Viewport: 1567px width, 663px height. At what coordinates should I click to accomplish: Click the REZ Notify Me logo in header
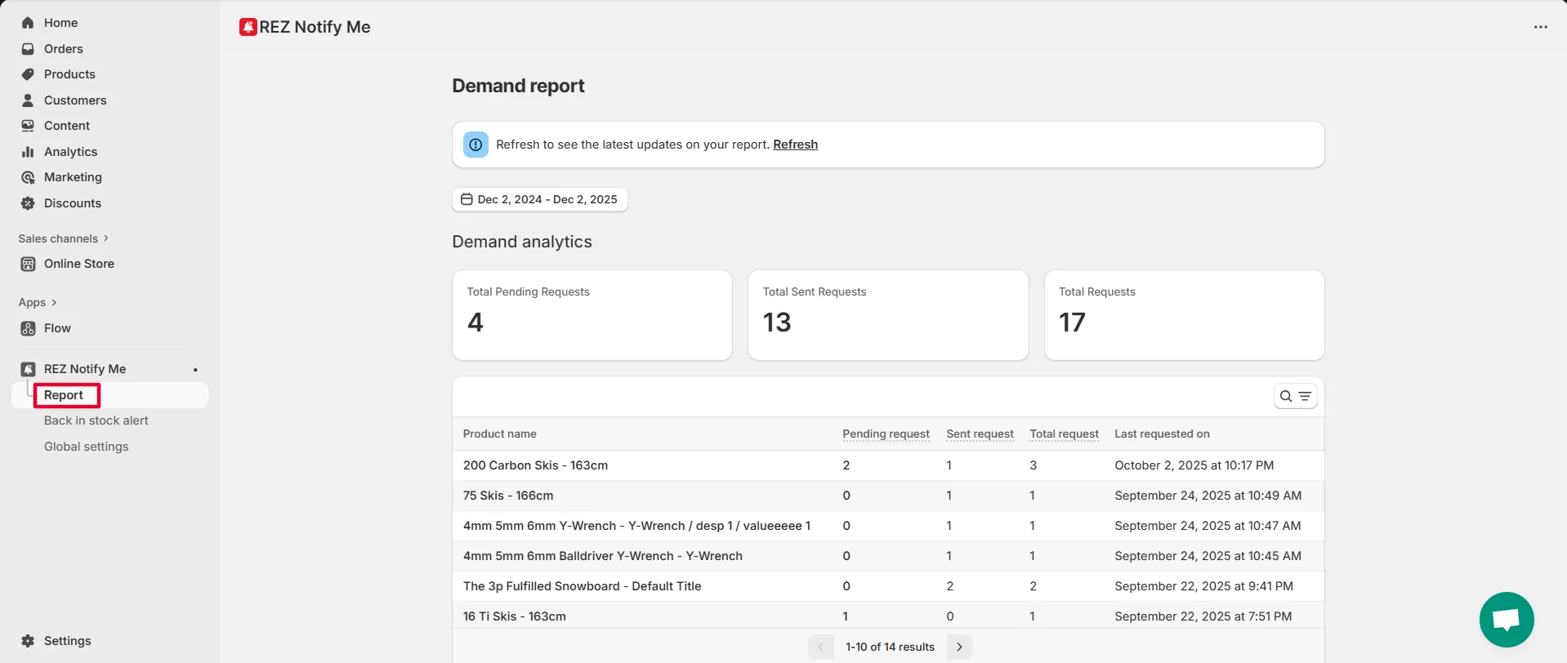(x=248, y=27)
